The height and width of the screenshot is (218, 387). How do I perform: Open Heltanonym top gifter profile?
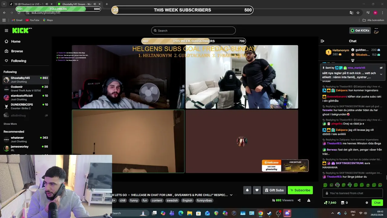(341, 50)
